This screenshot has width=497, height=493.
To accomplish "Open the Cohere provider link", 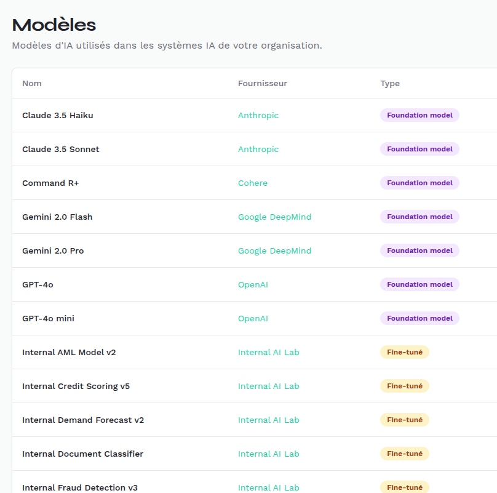I will (253, 183).
